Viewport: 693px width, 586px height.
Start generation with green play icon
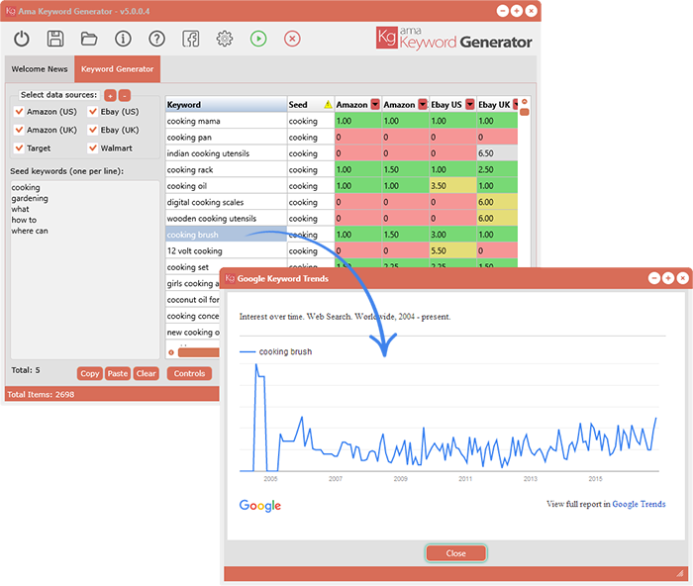258,39
